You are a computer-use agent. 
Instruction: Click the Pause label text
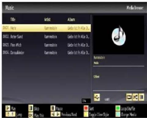[59, 109]
